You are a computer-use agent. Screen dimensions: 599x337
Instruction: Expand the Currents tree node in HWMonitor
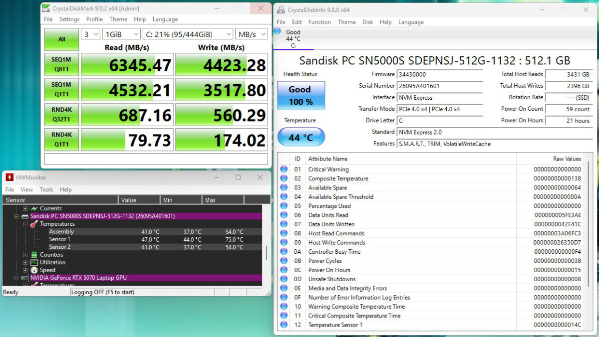[x=25, y=208]
